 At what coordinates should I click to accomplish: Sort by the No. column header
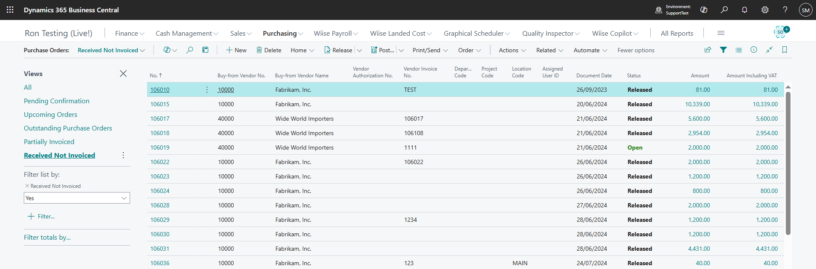156,76
